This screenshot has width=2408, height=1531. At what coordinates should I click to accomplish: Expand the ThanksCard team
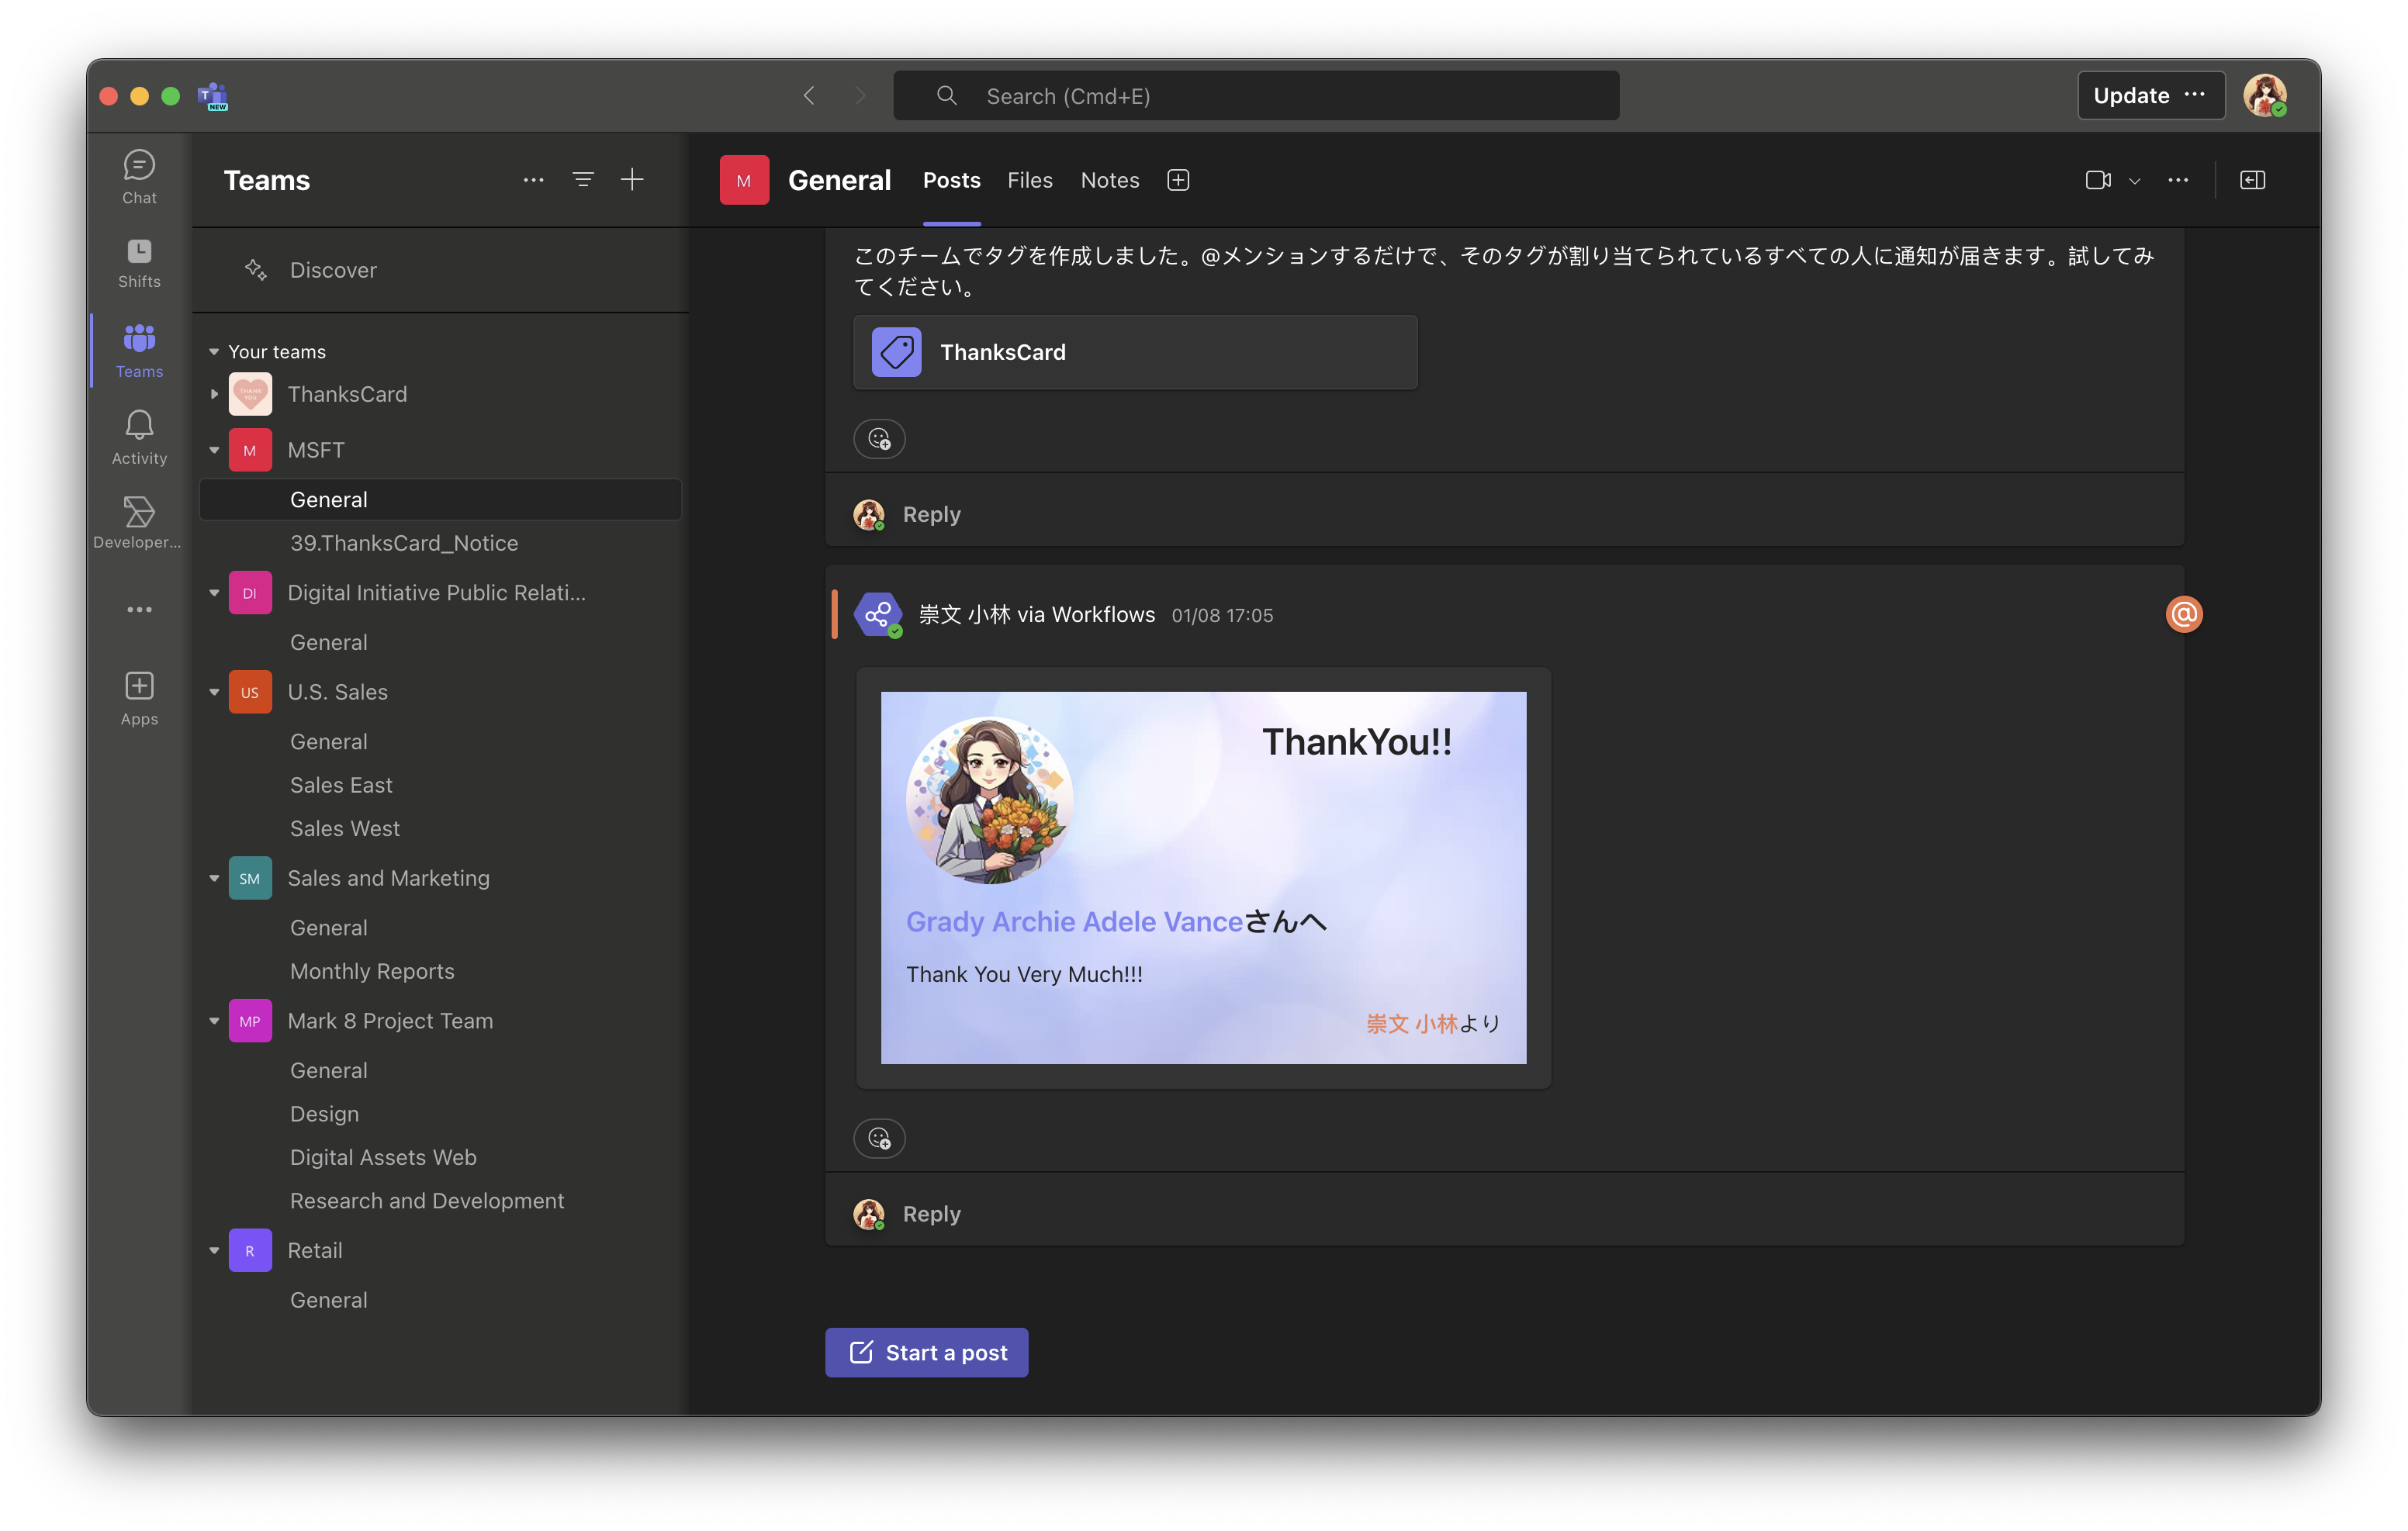coord(214,394)
